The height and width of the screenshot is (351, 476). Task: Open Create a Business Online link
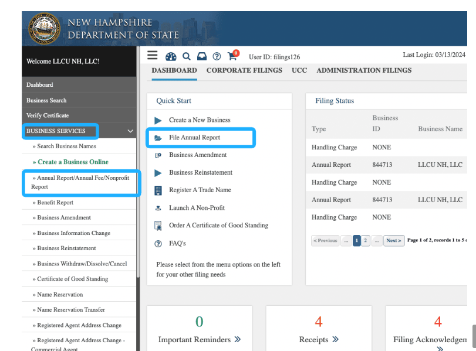tap(73, 162)
